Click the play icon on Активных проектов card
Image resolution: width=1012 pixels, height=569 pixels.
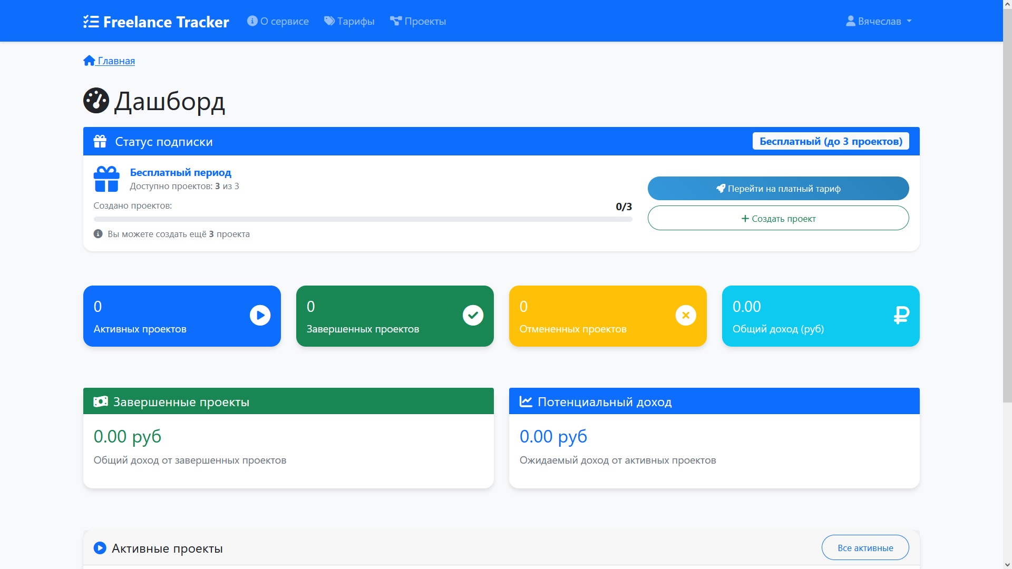(x=260, y=315)
